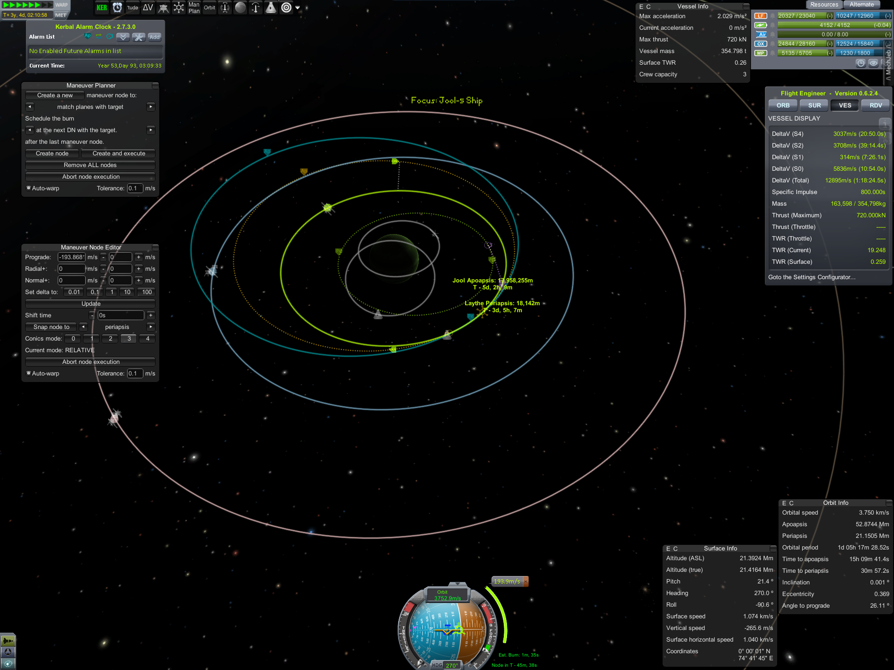Viewport: 894px width, 670px height.
Task: Open the Kerbal Engineer KER toolbar icon
Action: (x=102, y=7)
